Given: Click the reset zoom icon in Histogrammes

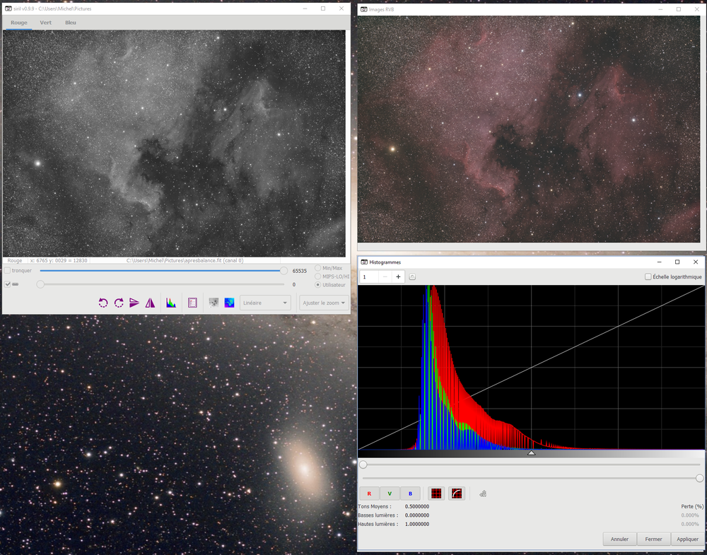Looking at the screenshot, I should tap(412, 277).
